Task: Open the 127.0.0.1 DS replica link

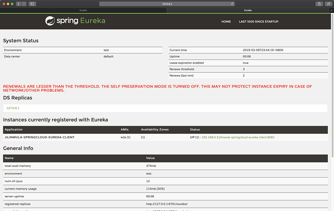Action: coord(13,108)
